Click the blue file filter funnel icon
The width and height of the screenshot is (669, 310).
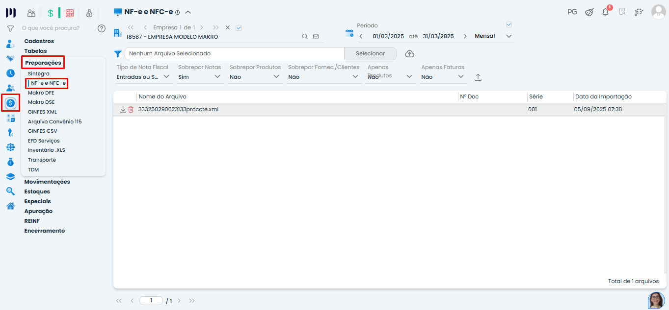pos(118,53)
